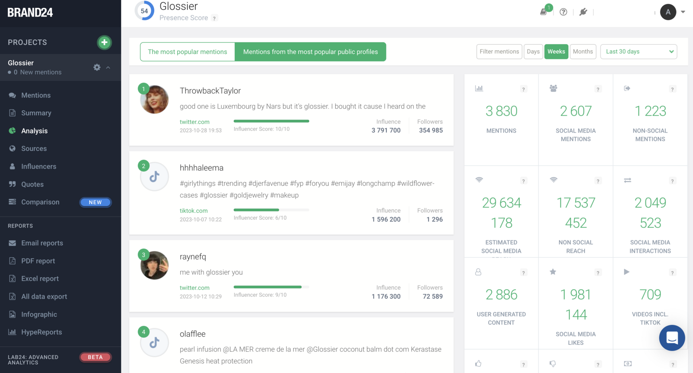693x373 pixels.
Task: Open the integrations plug icon
Action: (x=583, y=12)
